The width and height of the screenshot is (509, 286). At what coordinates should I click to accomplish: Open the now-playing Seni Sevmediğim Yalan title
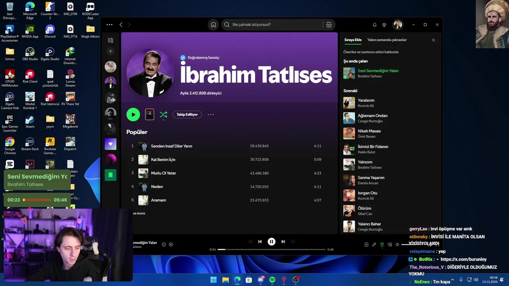378,71
